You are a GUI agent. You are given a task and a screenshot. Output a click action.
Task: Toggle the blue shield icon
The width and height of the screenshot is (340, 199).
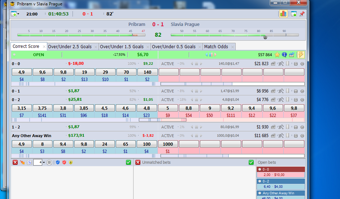click(x=58, y=162)
